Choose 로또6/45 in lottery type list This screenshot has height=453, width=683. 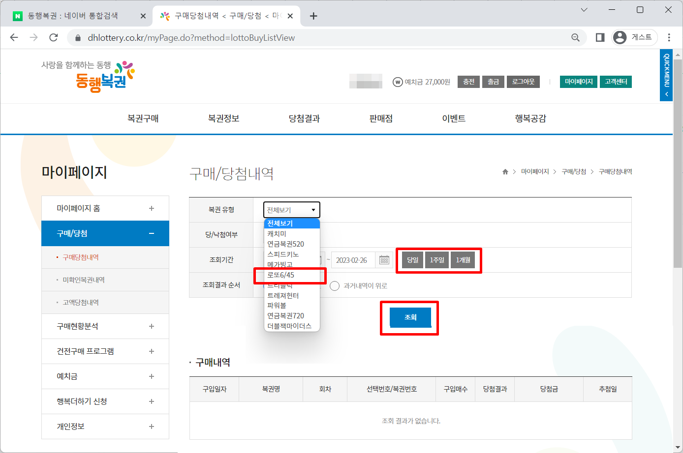[292, 275]
